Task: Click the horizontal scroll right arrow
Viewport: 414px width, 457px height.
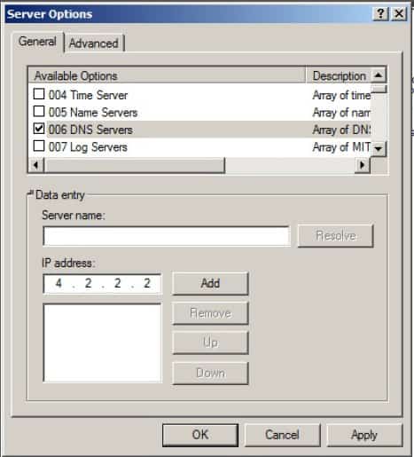Action: 363,165
